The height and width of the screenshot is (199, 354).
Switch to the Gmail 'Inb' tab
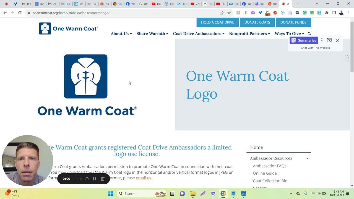(x=26, y=4)
